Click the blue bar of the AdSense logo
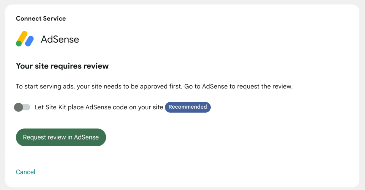365x190 pixels. 30,41
